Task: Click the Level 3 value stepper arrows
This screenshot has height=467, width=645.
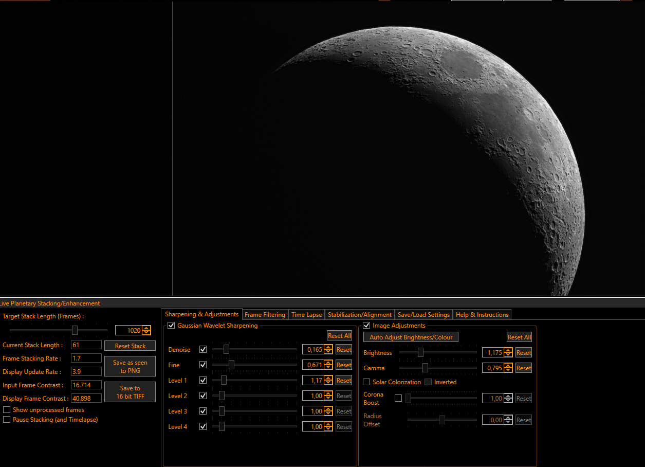Action: (x=328, y=411)
